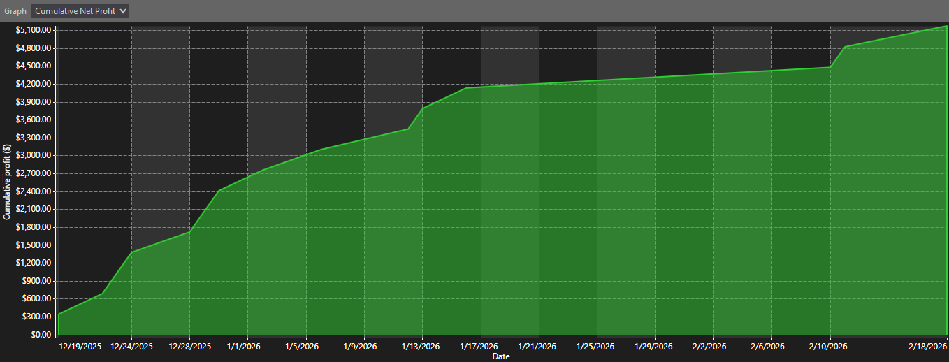Click the $2,400.00 y-axis label

(34, 191)
